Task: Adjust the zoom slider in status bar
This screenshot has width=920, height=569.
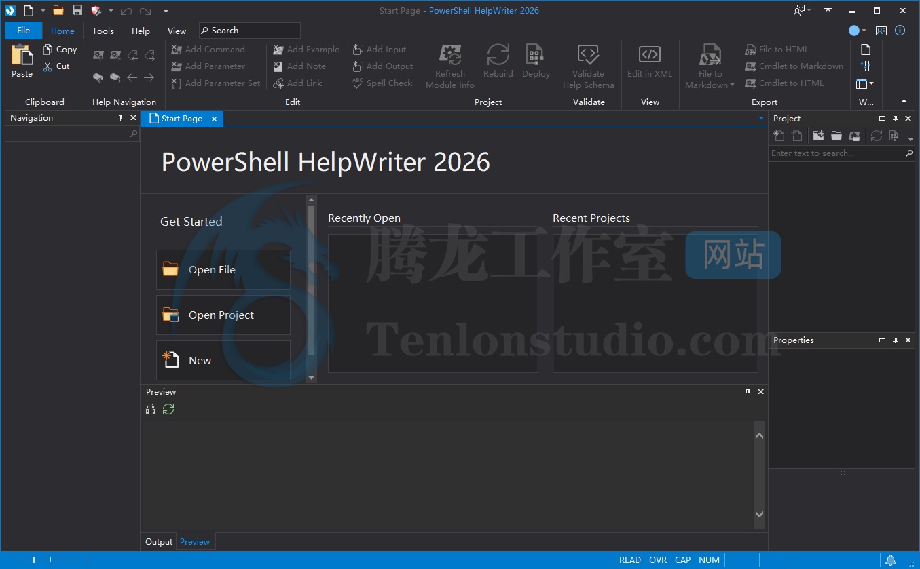Action: click(x=34, y=560)
